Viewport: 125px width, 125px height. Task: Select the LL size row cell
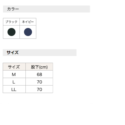pyautogui.click(x=14, y=89)
